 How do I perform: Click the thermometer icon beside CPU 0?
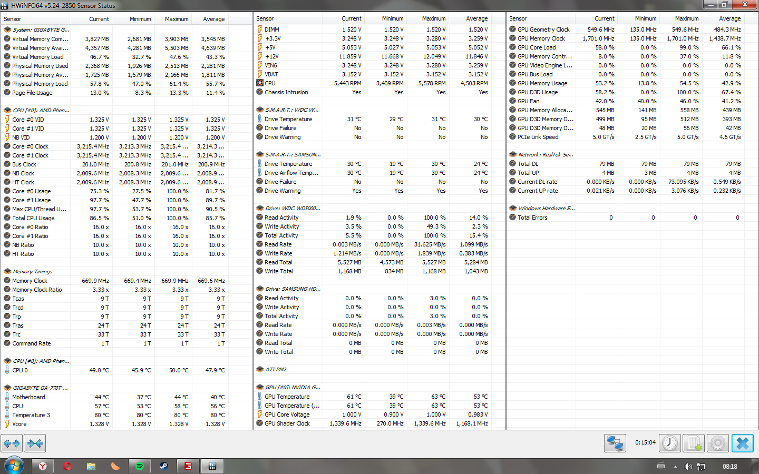tap(7, 370)
